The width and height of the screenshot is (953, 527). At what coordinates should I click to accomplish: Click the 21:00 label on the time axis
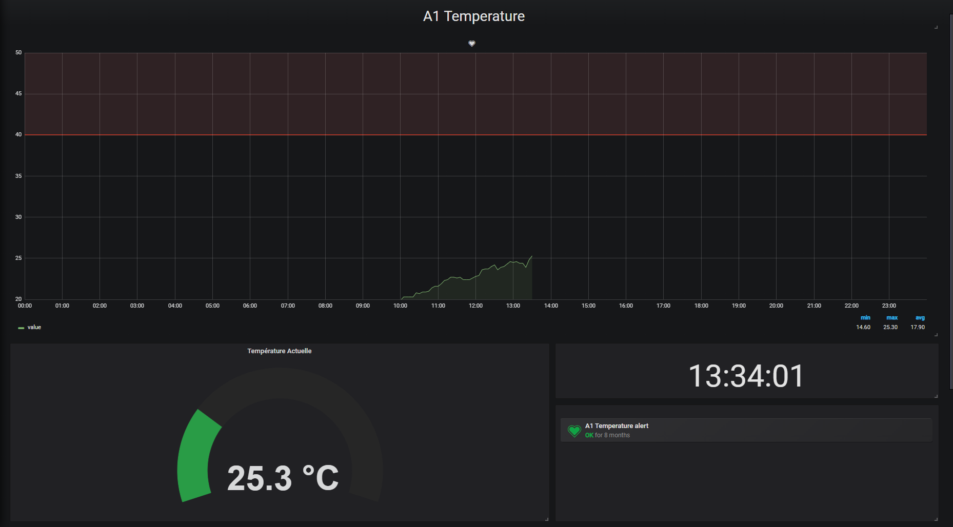pos(814,306)
